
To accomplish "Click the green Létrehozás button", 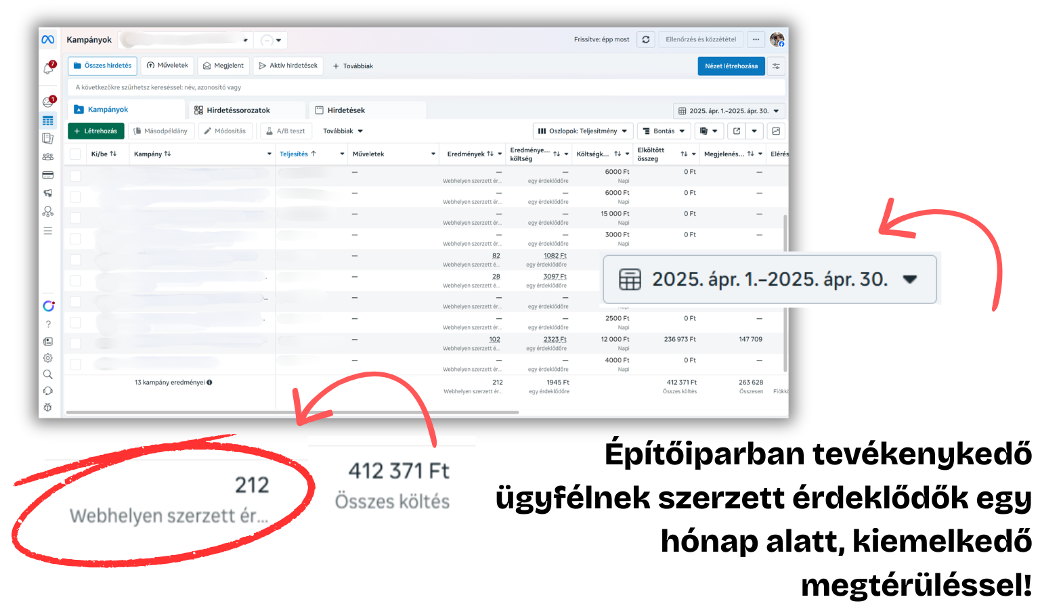I will (x=95, y=131).
